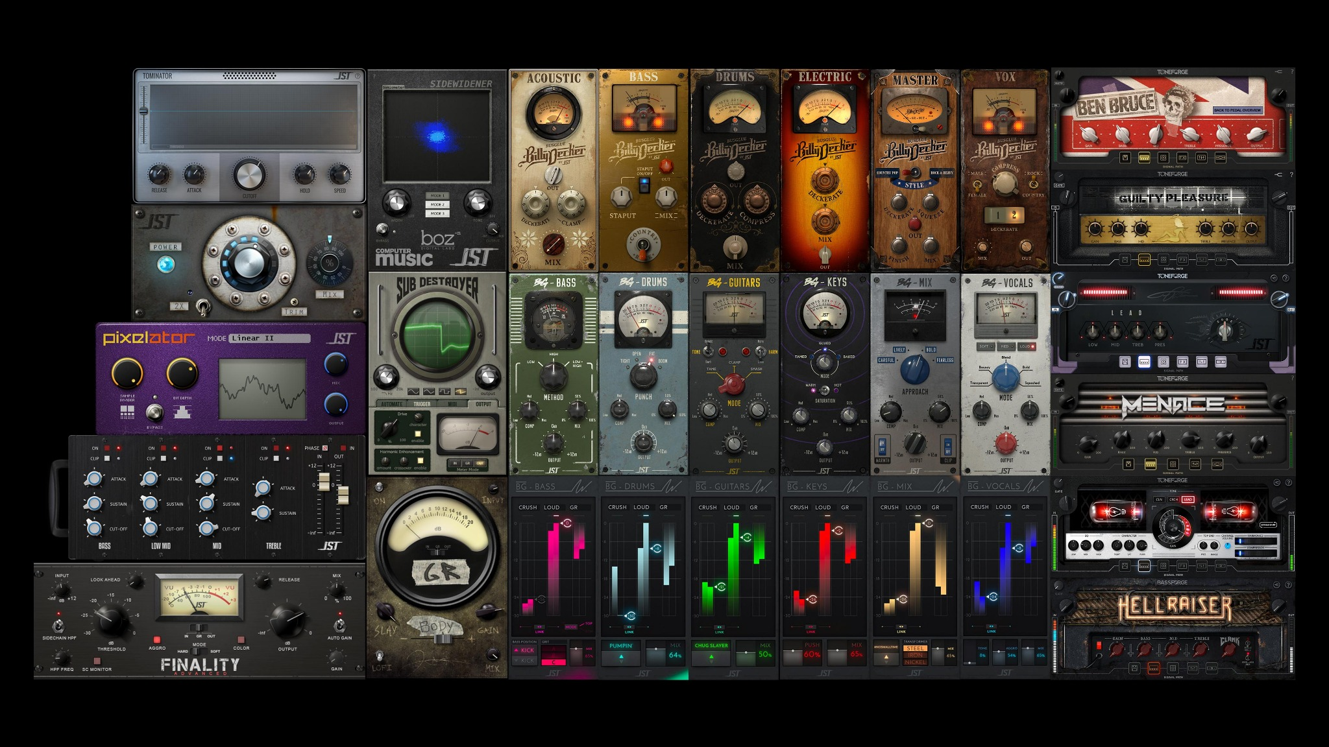Click the Link icon in BG Vocals meter
This screenshot has width=1329, height=747.
click(992, 628)
